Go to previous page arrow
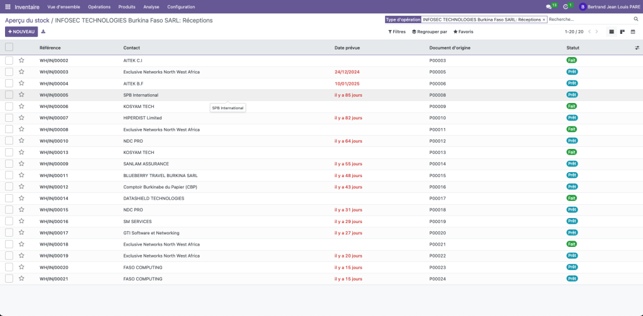The width and height of the screenshot is (643, 316). click(590, 31)
